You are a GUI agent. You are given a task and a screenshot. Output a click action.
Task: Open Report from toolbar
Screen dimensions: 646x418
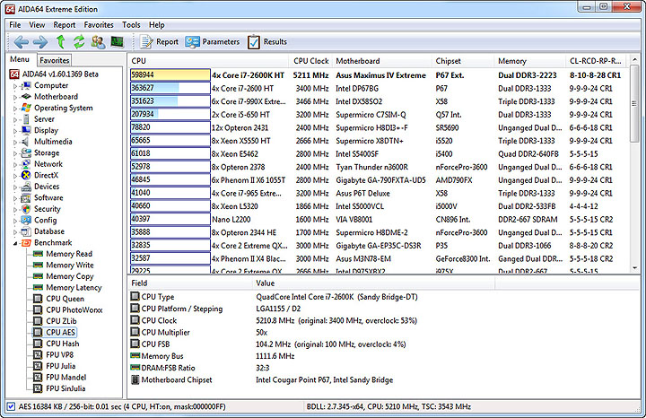[x=159, y=41]
